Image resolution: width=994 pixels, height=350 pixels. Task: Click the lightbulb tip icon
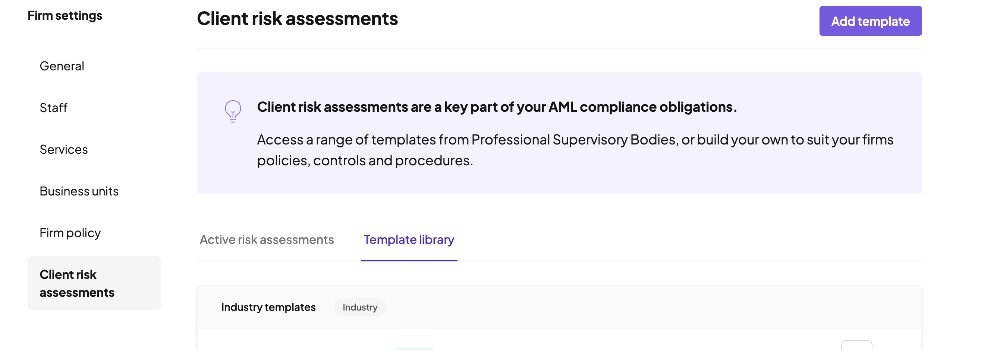point(233,111)
